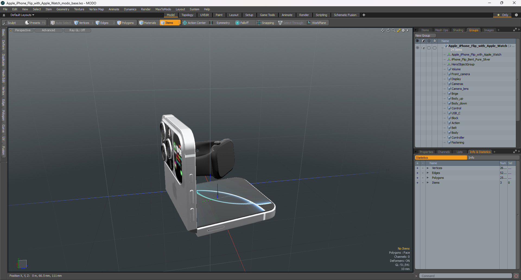Viewport: 521px width, 280px height.
Task: Click the minus button for Edges row
Action: 422,173
